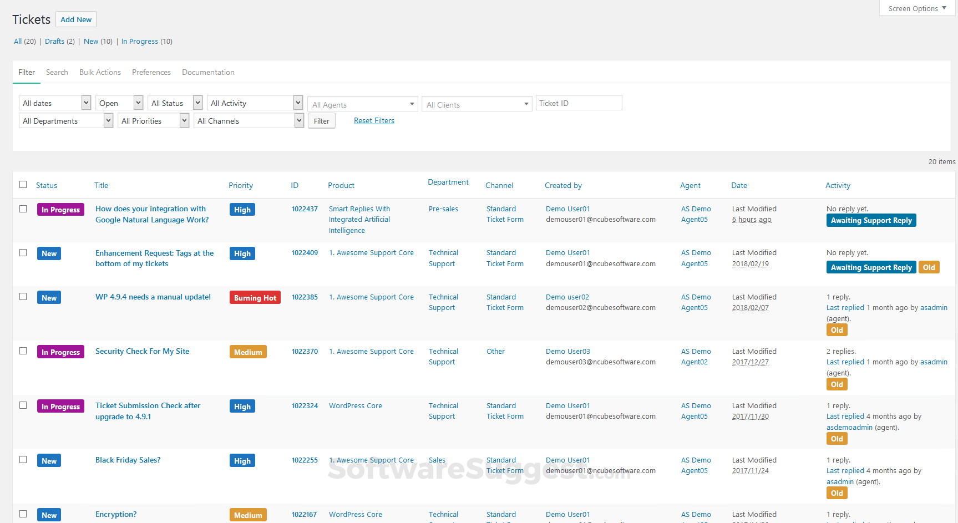The width and height of the screenshot is (958, 523).
Task: Open the All Agents combo box
Action: pyautogui.click(x=363, y=105)
